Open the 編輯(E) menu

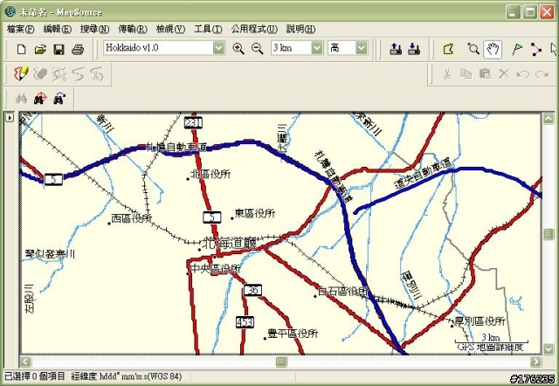coord(58,29)
